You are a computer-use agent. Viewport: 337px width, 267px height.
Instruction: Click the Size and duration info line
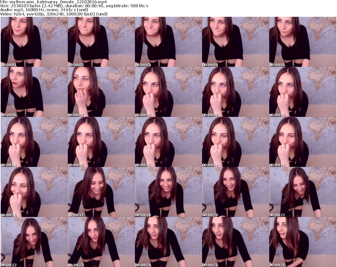click(x=74, y=6)
